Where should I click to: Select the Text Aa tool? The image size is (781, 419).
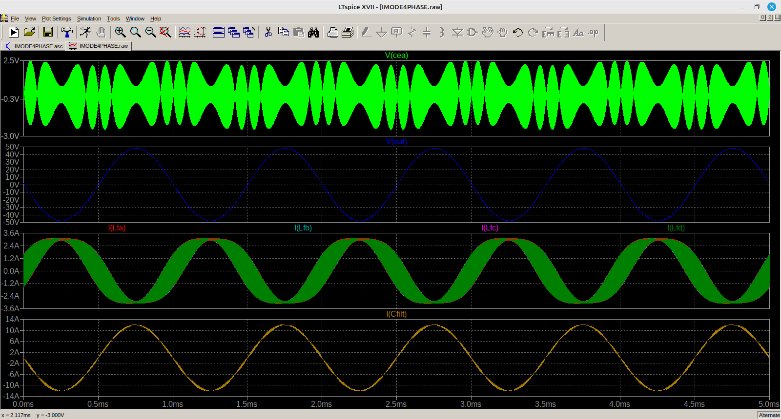(578, 32)
